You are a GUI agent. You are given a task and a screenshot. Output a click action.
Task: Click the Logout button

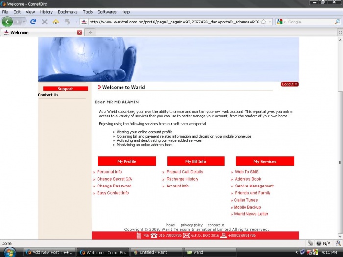(x=290, y=84)
